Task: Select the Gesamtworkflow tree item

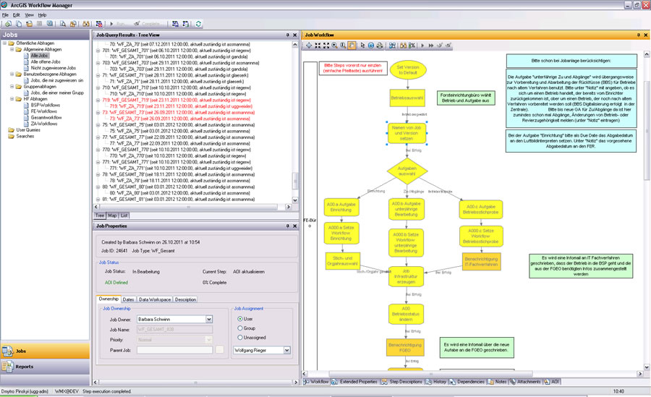Action: point(45,117)
